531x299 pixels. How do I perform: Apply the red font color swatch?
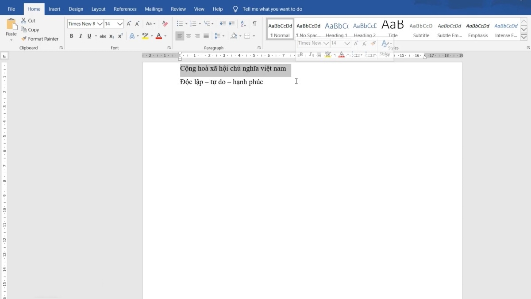point(159,36)
